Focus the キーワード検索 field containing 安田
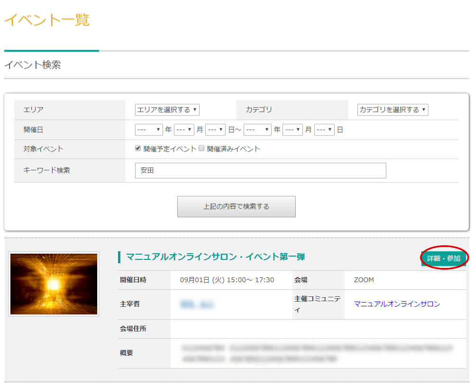 [260, 171]
